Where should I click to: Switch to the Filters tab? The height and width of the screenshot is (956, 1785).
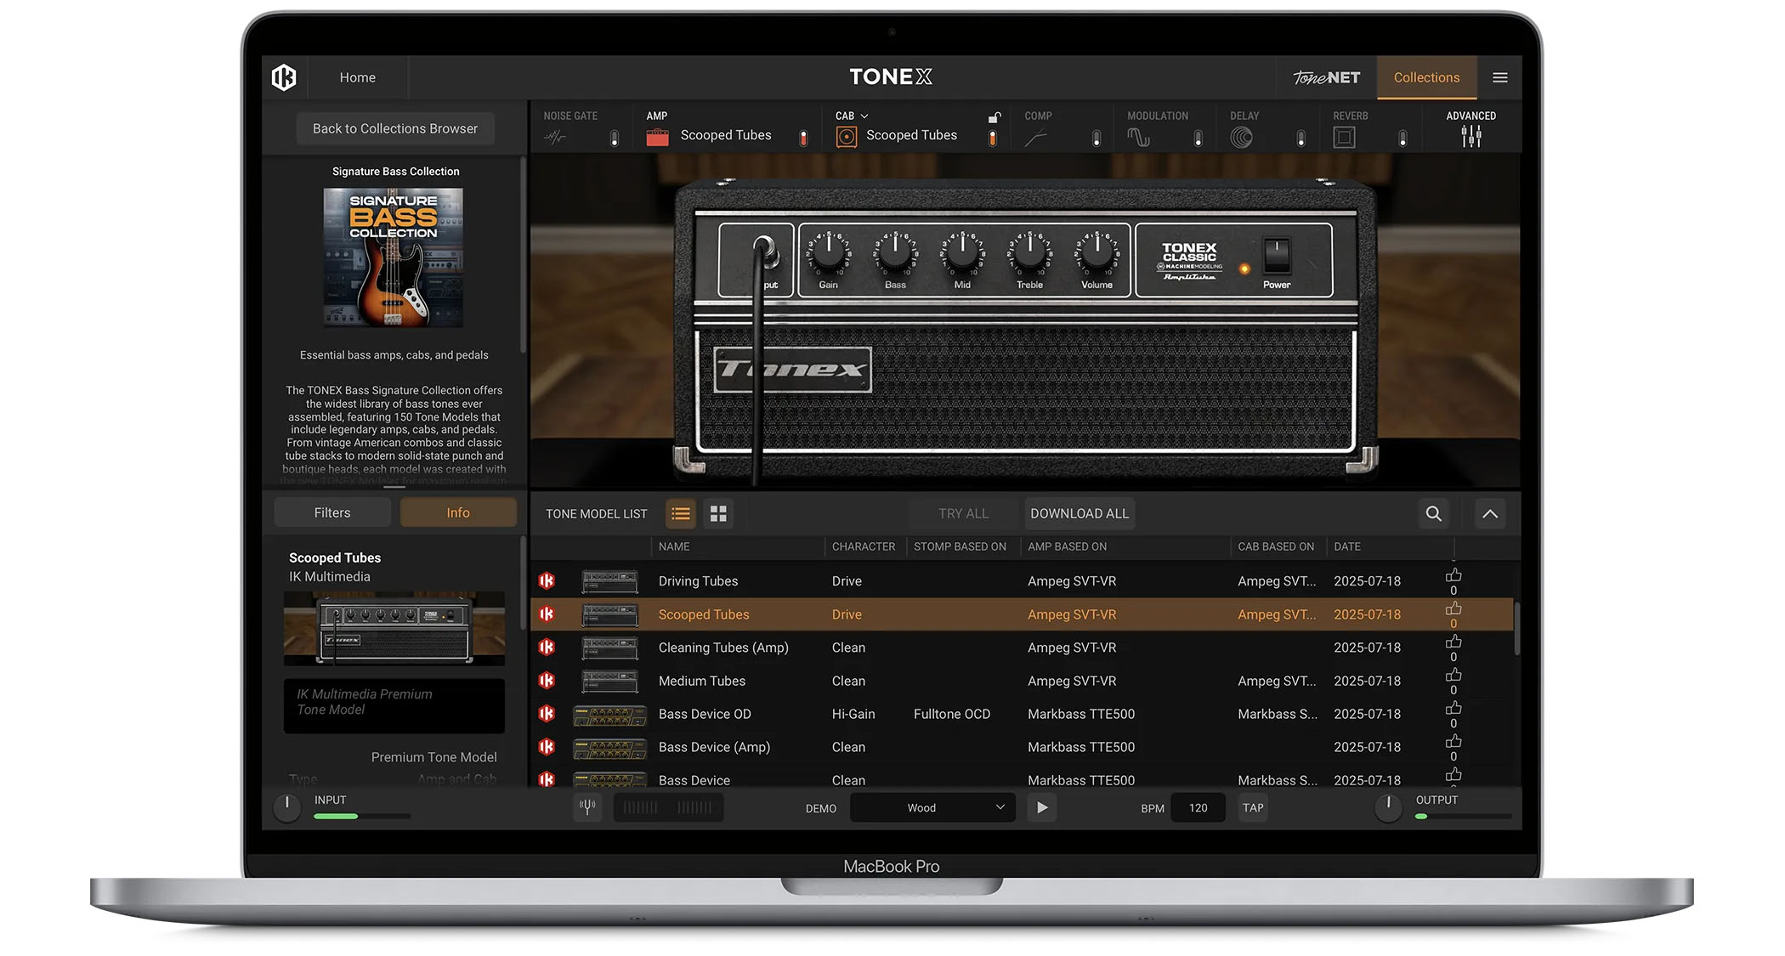(332, 512)
